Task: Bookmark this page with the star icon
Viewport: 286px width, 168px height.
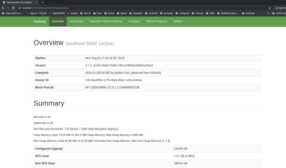Action: tap(270, 8)
